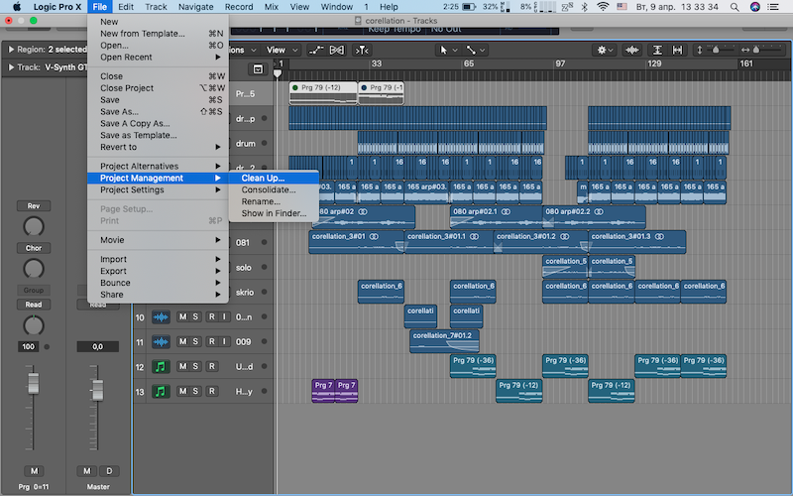Choose Consolidate from Project Management submenu

click(x=269, y=189)
